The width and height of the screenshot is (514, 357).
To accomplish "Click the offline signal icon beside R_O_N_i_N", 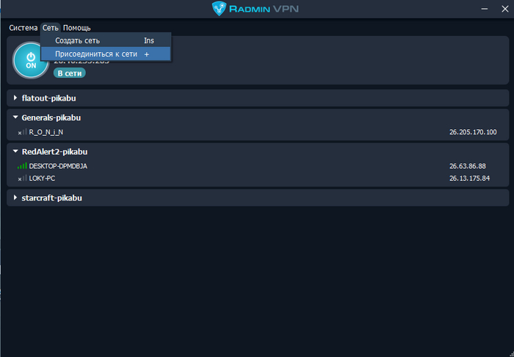I will [22, 132].
